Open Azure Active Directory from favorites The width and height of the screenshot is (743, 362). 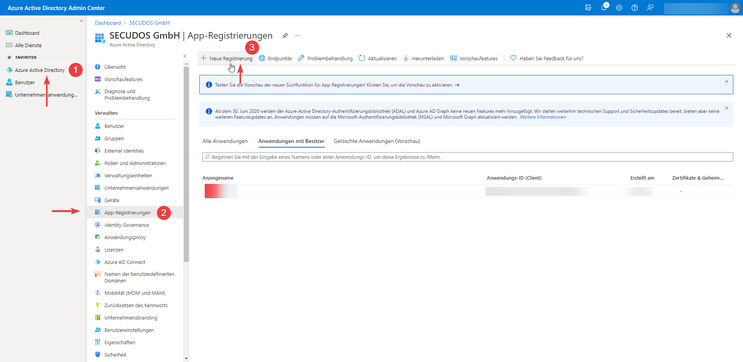tap(39, 70)
